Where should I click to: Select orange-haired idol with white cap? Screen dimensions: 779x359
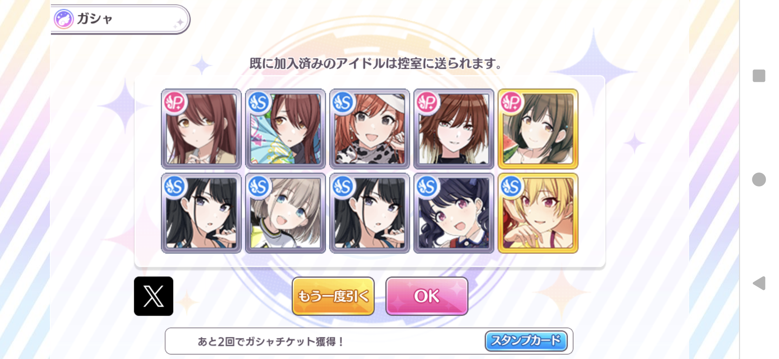(369, 129)
